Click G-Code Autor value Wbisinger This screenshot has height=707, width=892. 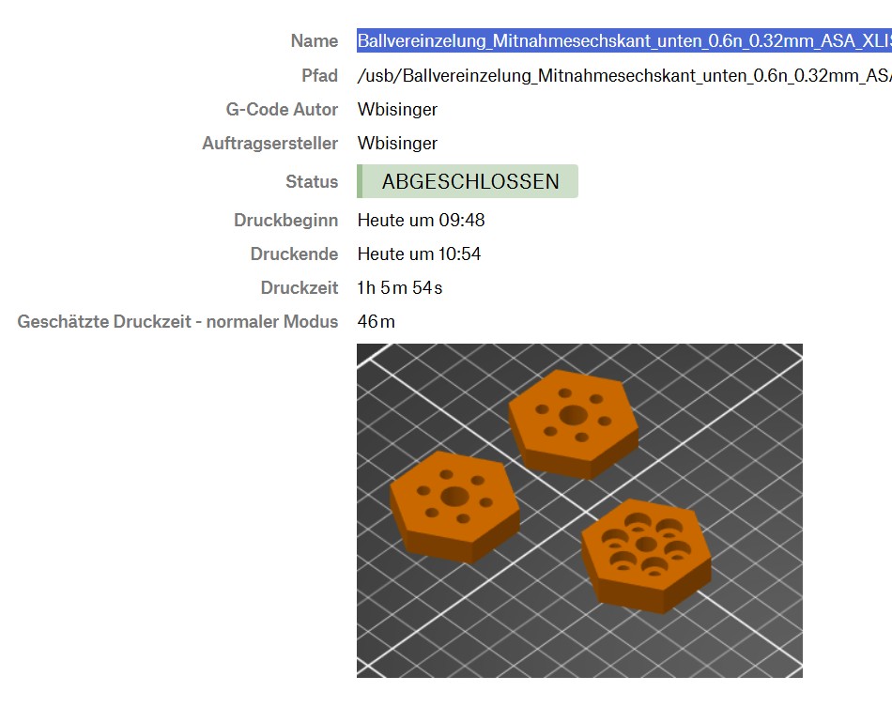tap(397, 109)
